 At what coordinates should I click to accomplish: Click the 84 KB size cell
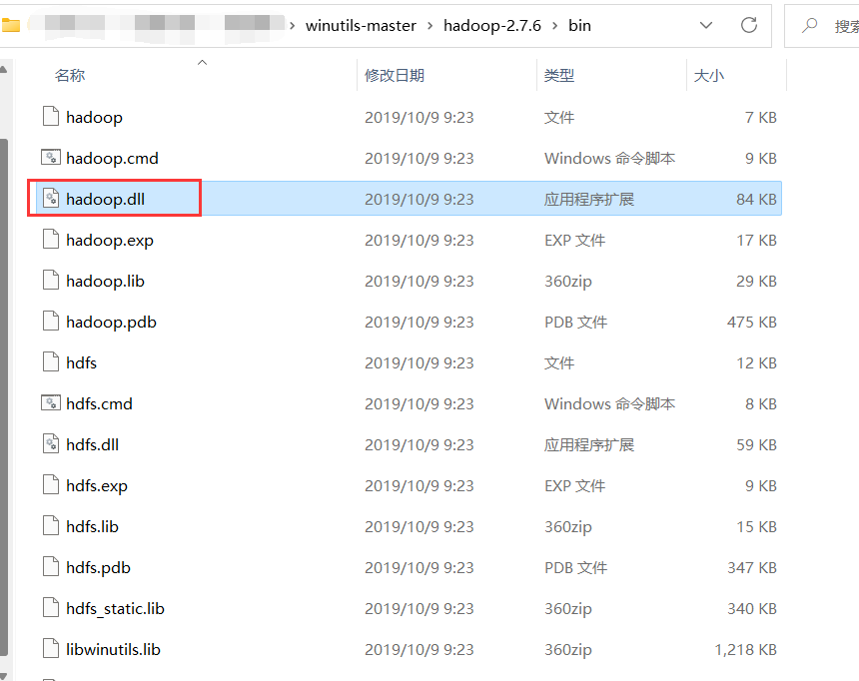click(756, 199)
